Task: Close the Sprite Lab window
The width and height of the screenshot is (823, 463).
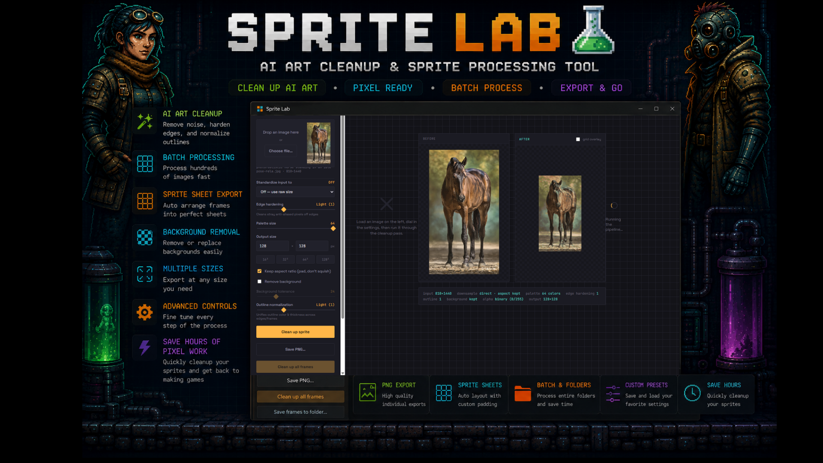Action: [x=672, y=109]
